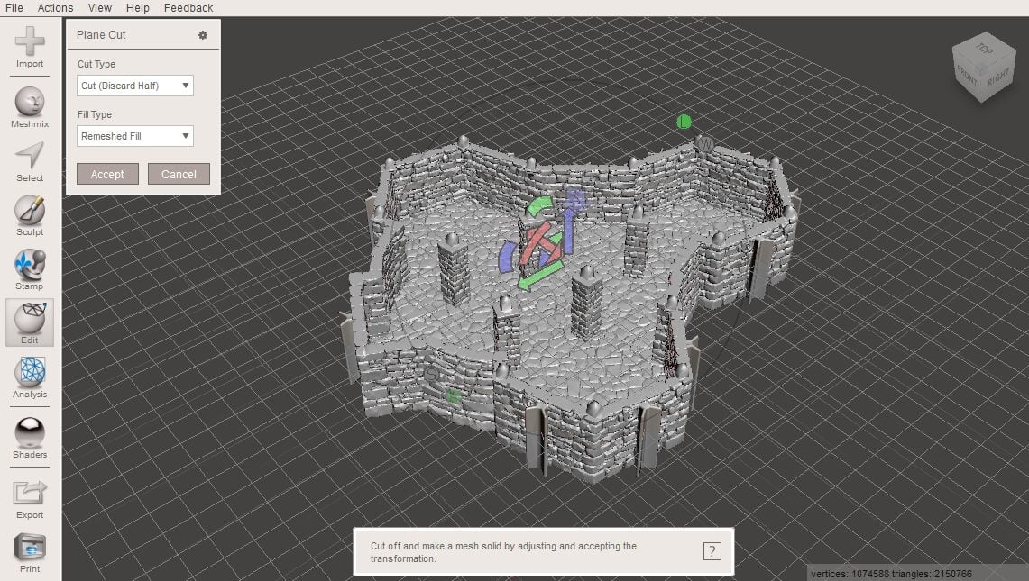Click the W marker on the wall
The height and width of the screenshot is (581, 1029).
point(705,143)
